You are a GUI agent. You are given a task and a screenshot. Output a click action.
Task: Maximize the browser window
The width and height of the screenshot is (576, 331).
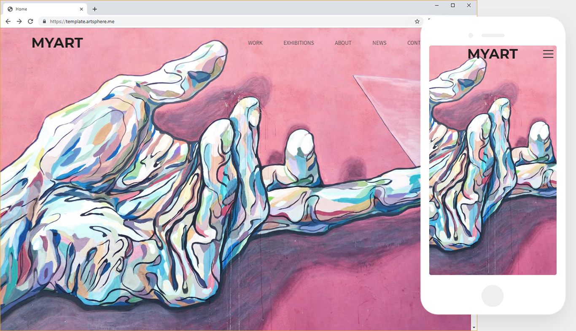click(453, 5)
